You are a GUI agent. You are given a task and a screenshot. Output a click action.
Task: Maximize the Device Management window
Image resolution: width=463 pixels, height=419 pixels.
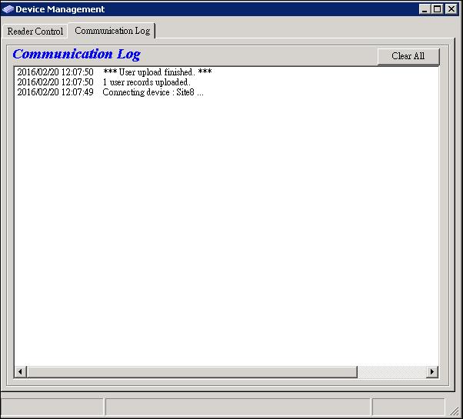pyautogui.click(x=437, y=9)
